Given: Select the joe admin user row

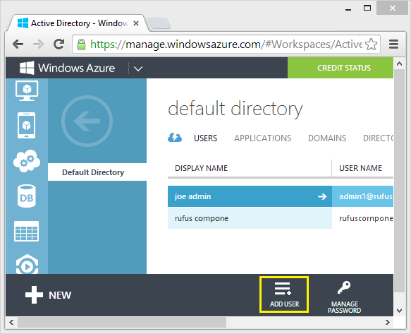Looking at the screenshot, I should (x=281, y=196).
